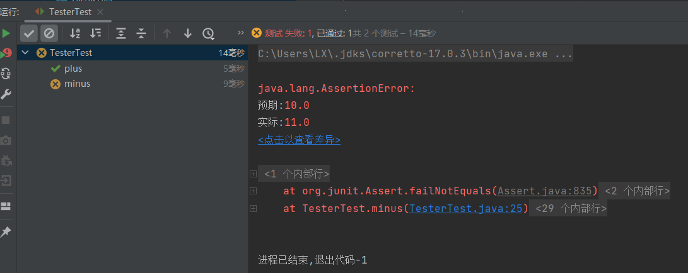
Task: Sort tests alphabetically
Action: click(x=75, y=33)
